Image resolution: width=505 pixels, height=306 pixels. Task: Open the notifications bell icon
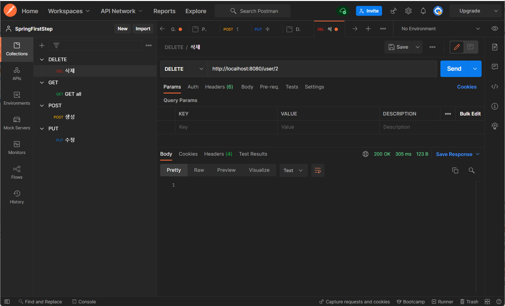pyautogui.click(x=423, y=11)
